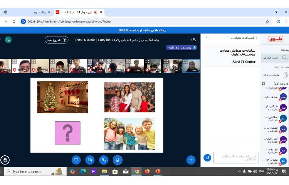Open the public chat three-dot options menu
This screenshot has height=185, width=289.
[x=207, y=38]
